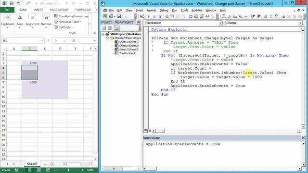Image resolution: width=308 pixels, height=173 pixels.
Task: Click the Reset (stop) icon in VBA toolbar
Action: (x=160, y=16)
